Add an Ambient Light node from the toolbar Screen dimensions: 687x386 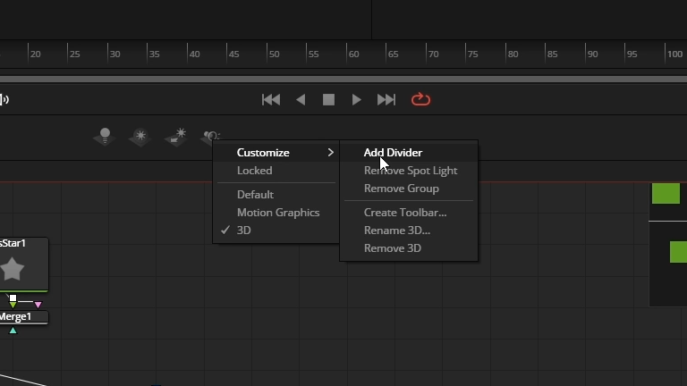[x=140, y=137]
